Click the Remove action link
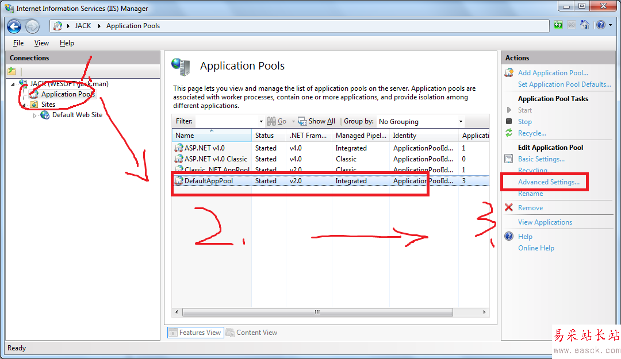The image size is (621, 359). tap(530, 208)
